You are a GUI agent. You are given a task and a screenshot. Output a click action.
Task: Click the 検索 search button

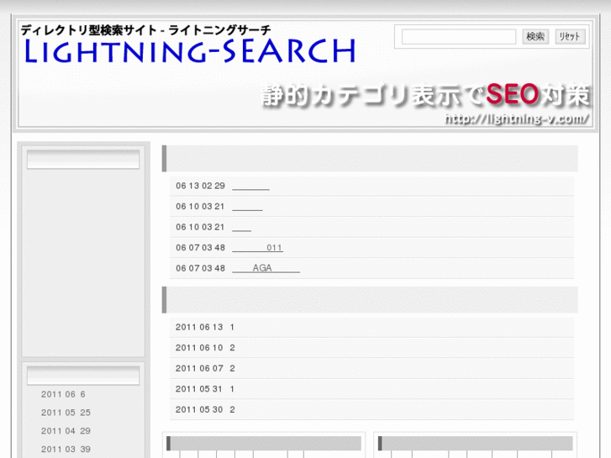click(x=535, y=37)
